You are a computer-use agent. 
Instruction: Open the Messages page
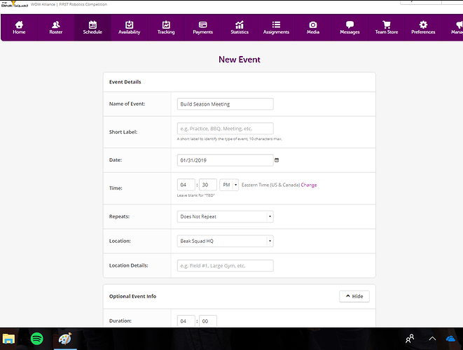(x=350, y=27)
